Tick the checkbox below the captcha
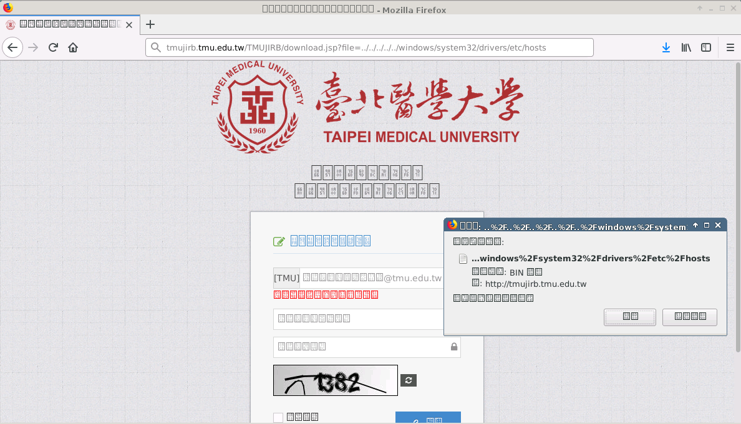 pyautogui.click(x=278, y=417)
